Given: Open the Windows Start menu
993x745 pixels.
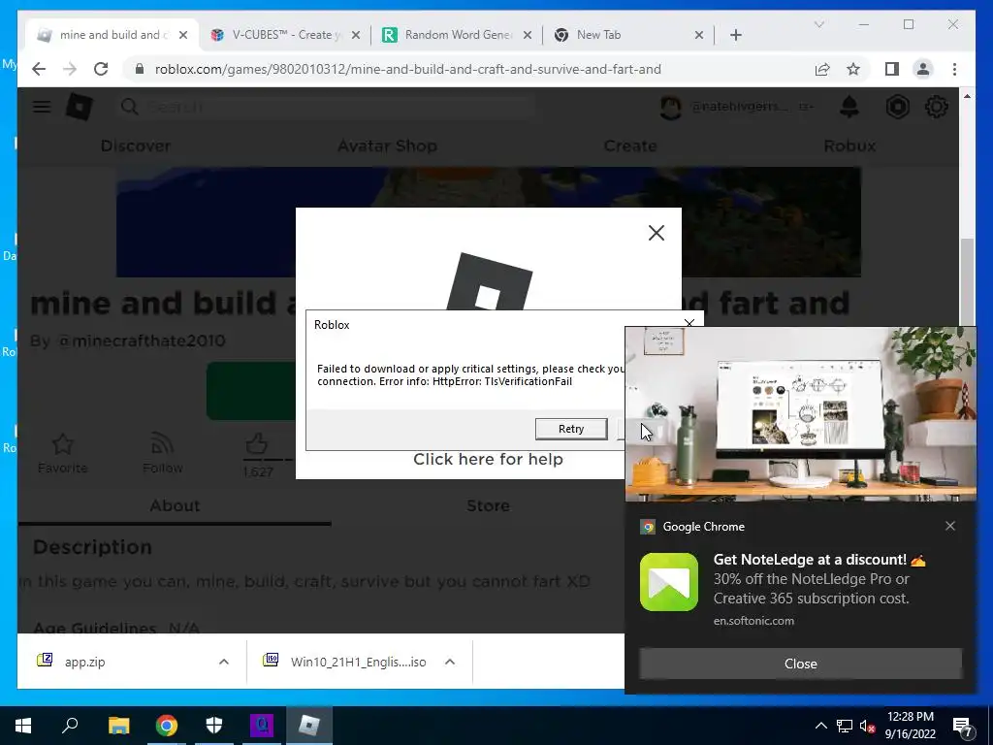Looking at the screenshot, I should pos(23,726).
